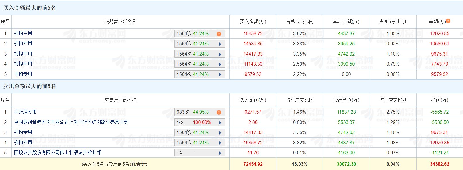463x170 pixels.
Task: Open 机构专用 link in buy-table row 5
Action: [23, 74]
